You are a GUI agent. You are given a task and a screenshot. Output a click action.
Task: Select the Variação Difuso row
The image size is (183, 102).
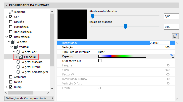(x=116, y=83)
